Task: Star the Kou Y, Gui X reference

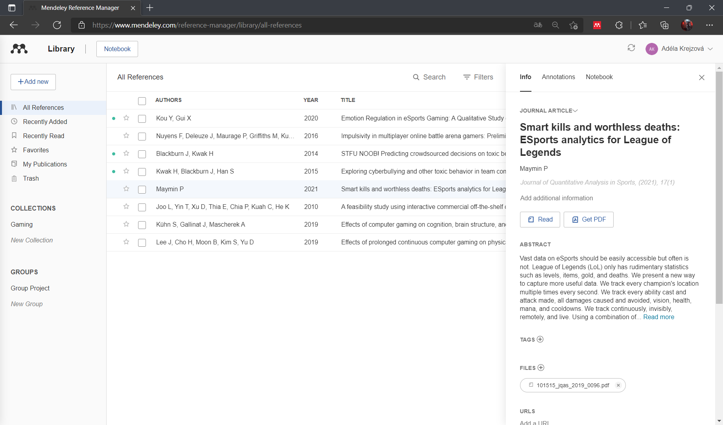Action: click(126, 118)
